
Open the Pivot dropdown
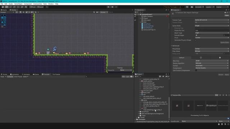pyautogui.click(x=212, y=38)
